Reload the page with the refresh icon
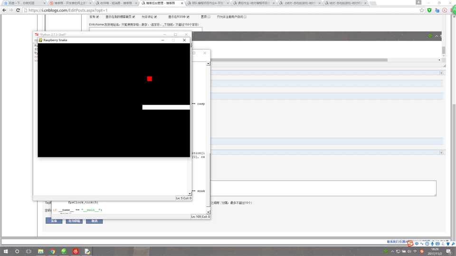456x256 pixels. coord(18,10)
